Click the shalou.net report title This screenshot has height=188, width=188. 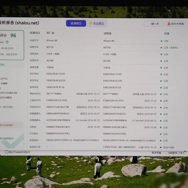click(x=19, y=23)
